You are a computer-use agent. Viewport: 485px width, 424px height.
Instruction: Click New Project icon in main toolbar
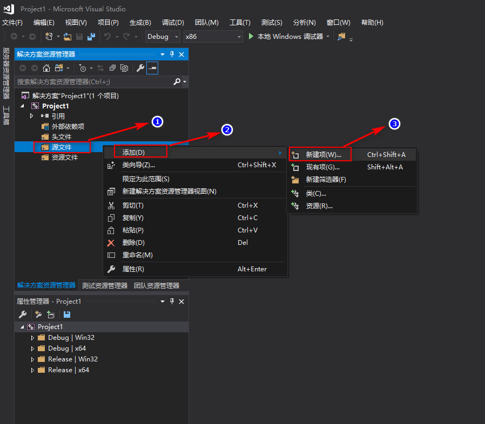coord(49,37)
